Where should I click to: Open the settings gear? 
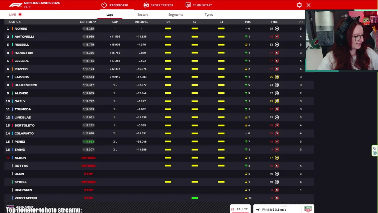click(299, 5)
